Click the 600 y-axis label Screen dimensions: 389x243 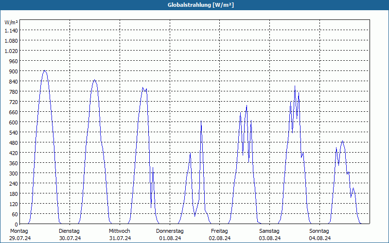(x=14, y=122)
